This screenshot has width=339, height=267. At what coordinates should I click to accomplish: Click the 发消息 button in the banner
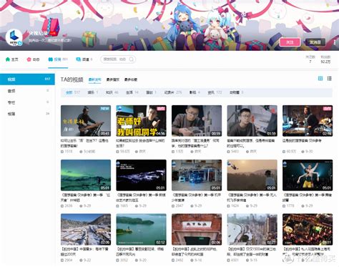315,42
